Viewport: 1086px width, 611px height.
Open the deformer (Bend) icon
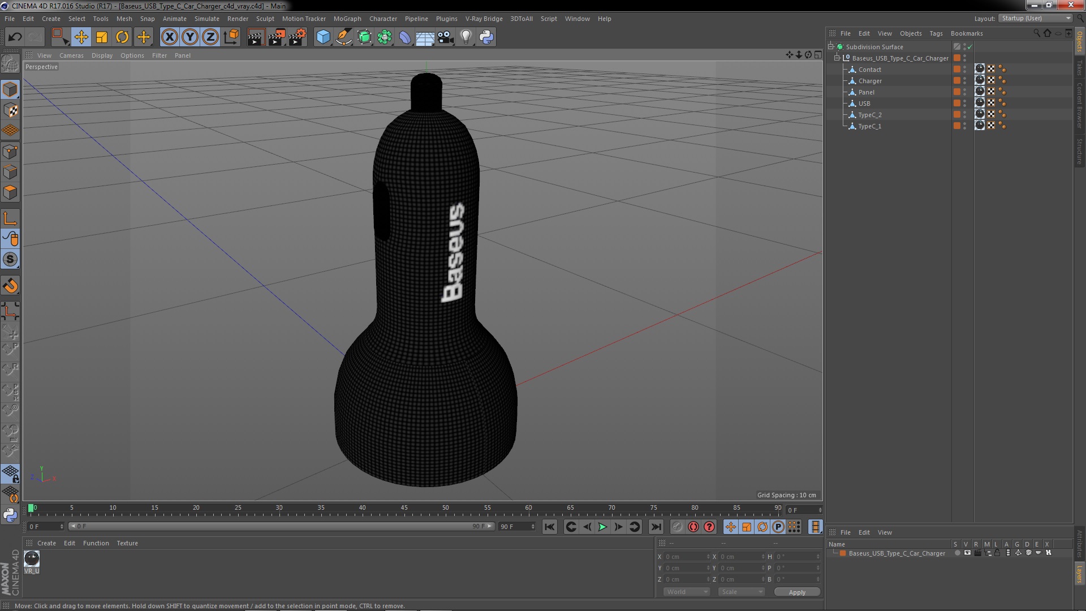405,37
